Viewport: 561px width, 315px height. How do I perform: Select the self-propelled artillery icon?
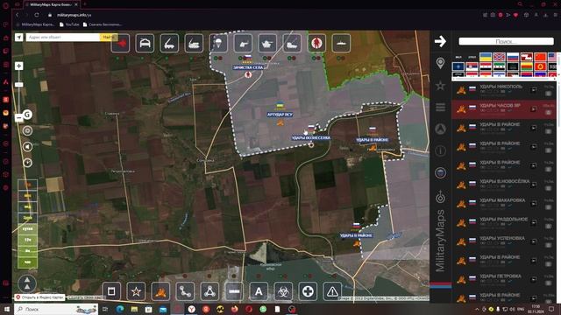tap(292, 43)
